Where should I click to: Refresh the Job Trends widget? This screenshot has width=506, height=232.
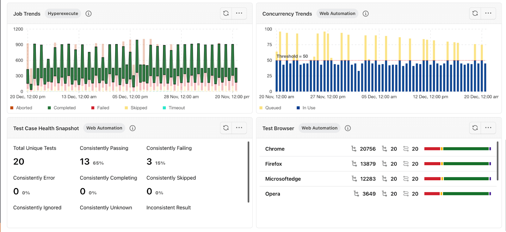pos(226,13)
